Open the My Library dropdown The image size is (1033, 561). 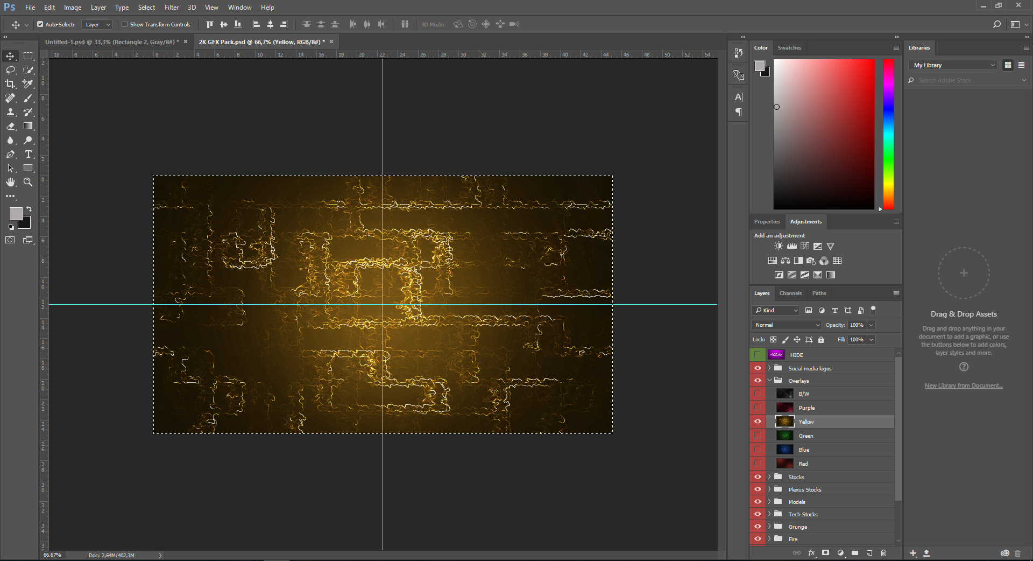[954, 65]
